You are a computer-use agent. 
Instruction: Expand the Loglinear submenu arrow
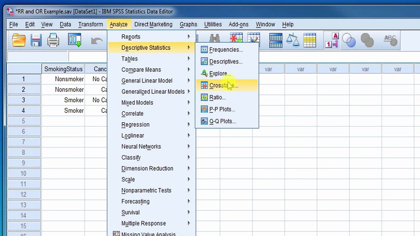(x=189, y=135)
